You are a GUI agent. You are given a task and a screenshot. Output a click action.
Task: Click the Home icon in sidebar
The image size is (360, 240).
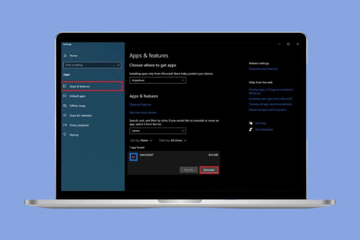pos(65,56)
